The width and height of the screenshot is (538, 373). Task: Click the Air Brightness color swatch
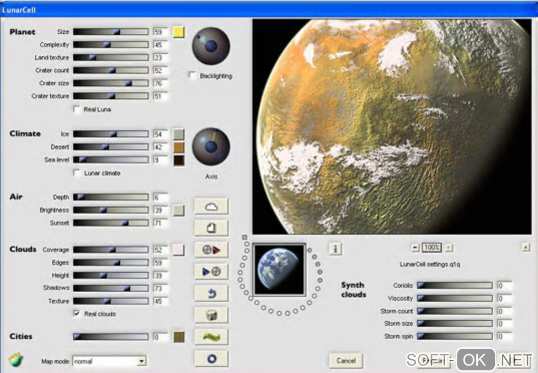coord(178,211)
